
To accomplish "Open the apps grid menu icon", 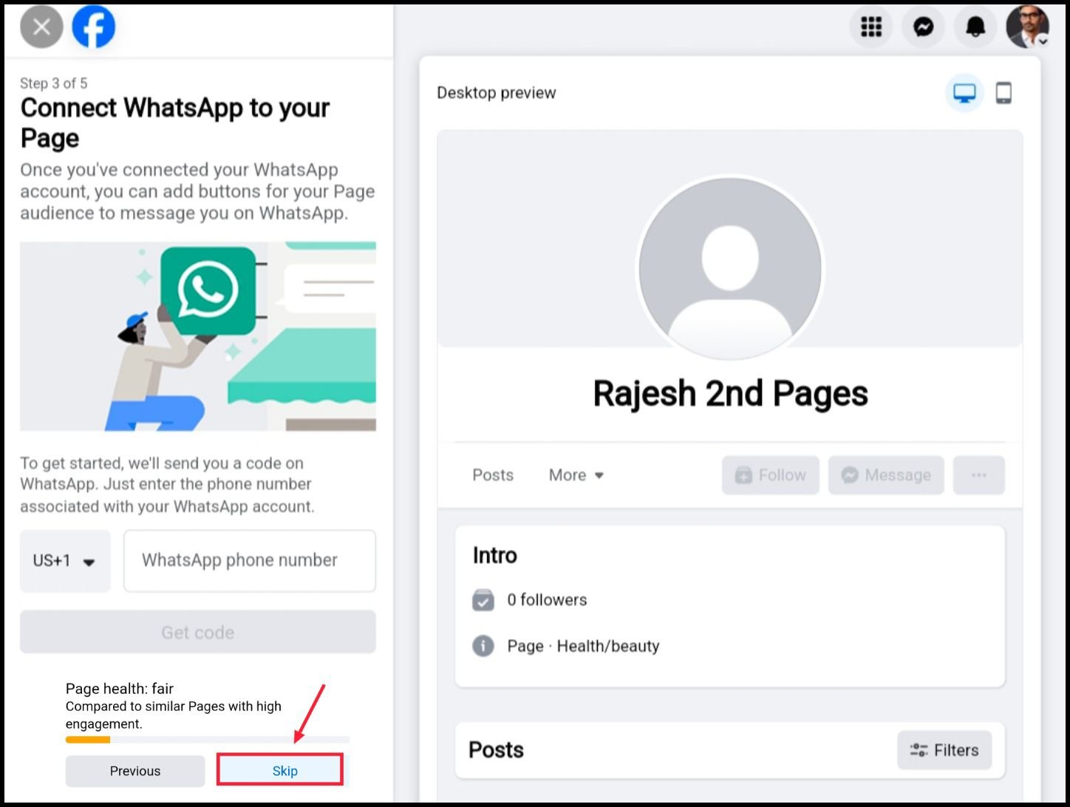I will coord(871,27).
